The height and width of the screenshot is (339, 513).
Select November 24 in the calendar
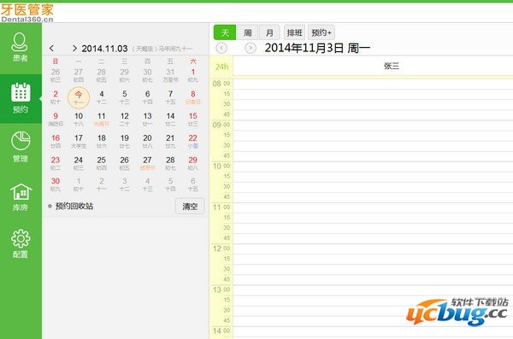(x=79, y=163)
